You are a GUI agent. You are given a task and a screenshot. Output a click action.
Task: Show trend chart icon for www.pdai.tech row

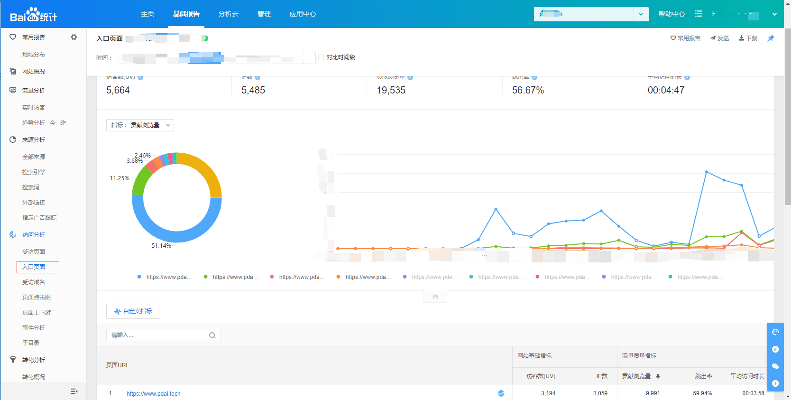tap(501, 393)
